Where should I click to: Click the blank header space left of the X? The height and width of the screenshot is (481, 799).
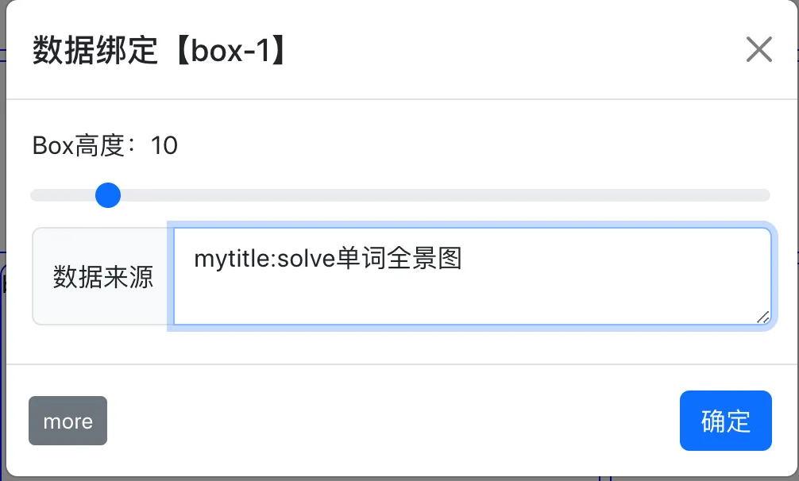[x=516, y=51]
